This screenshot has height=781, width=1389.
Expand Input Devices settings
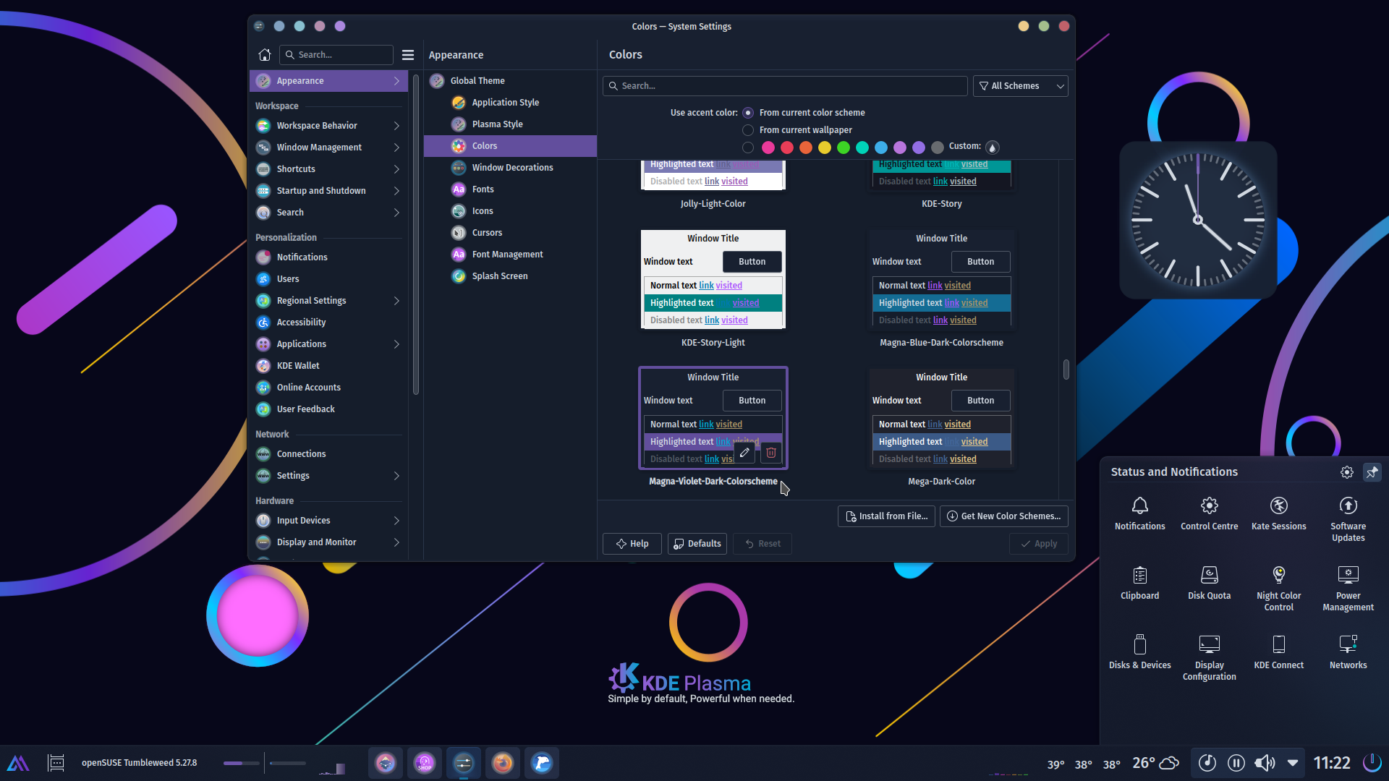pyautogui.click(x=396, y=521)
